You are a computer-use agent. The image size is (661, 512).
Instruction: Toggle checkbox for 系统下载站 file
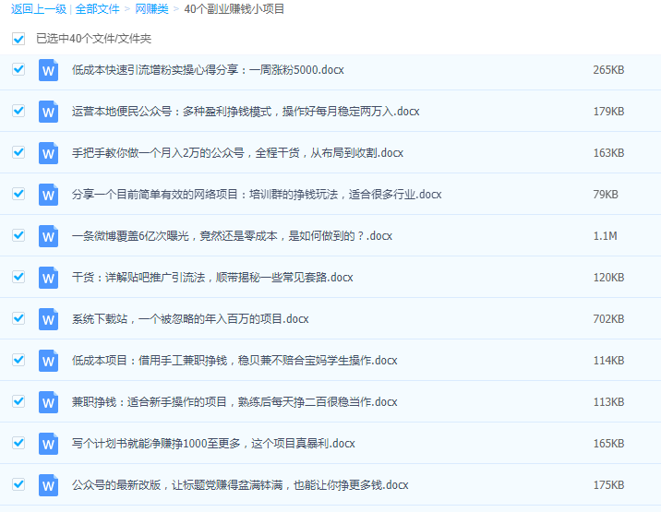[x=18, y=318]
